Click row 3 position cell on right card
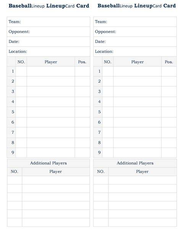Image resolution: width=181 pixels, height=234 pixels. [169, 92]
